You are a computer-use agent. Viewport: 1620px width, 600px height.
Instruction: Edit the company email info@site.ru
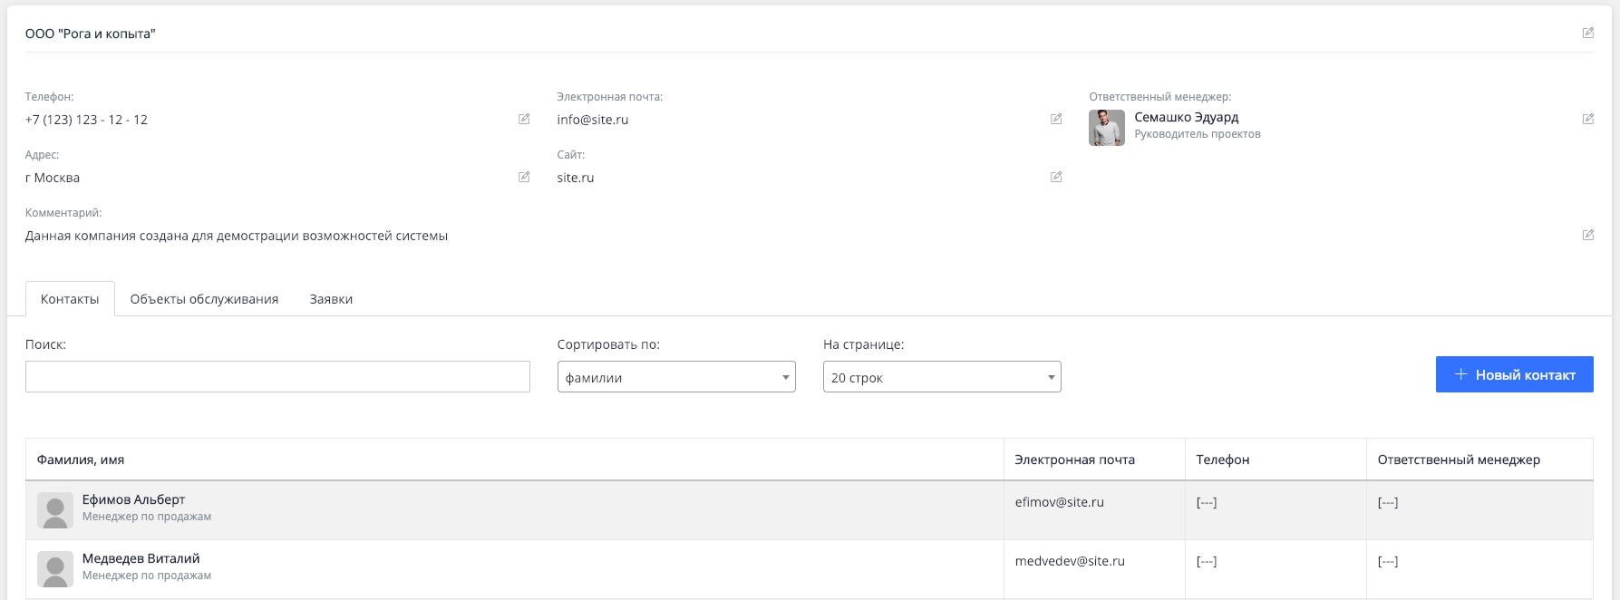[1056, 119]
